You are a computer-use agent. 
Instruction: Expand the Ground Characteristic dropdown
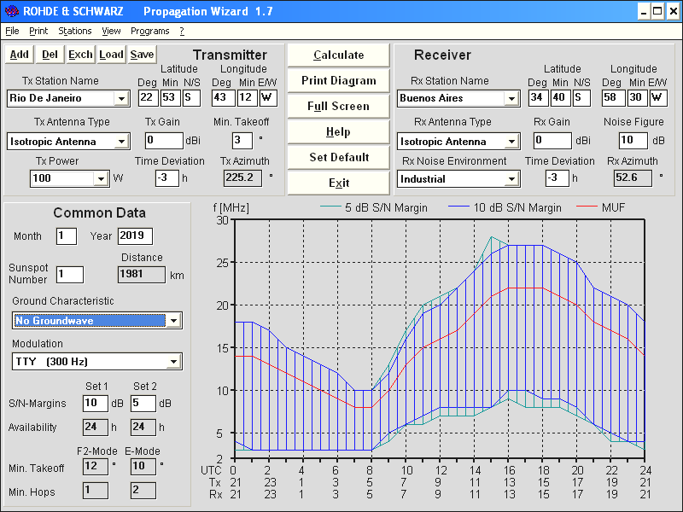[x=174, y=321]
